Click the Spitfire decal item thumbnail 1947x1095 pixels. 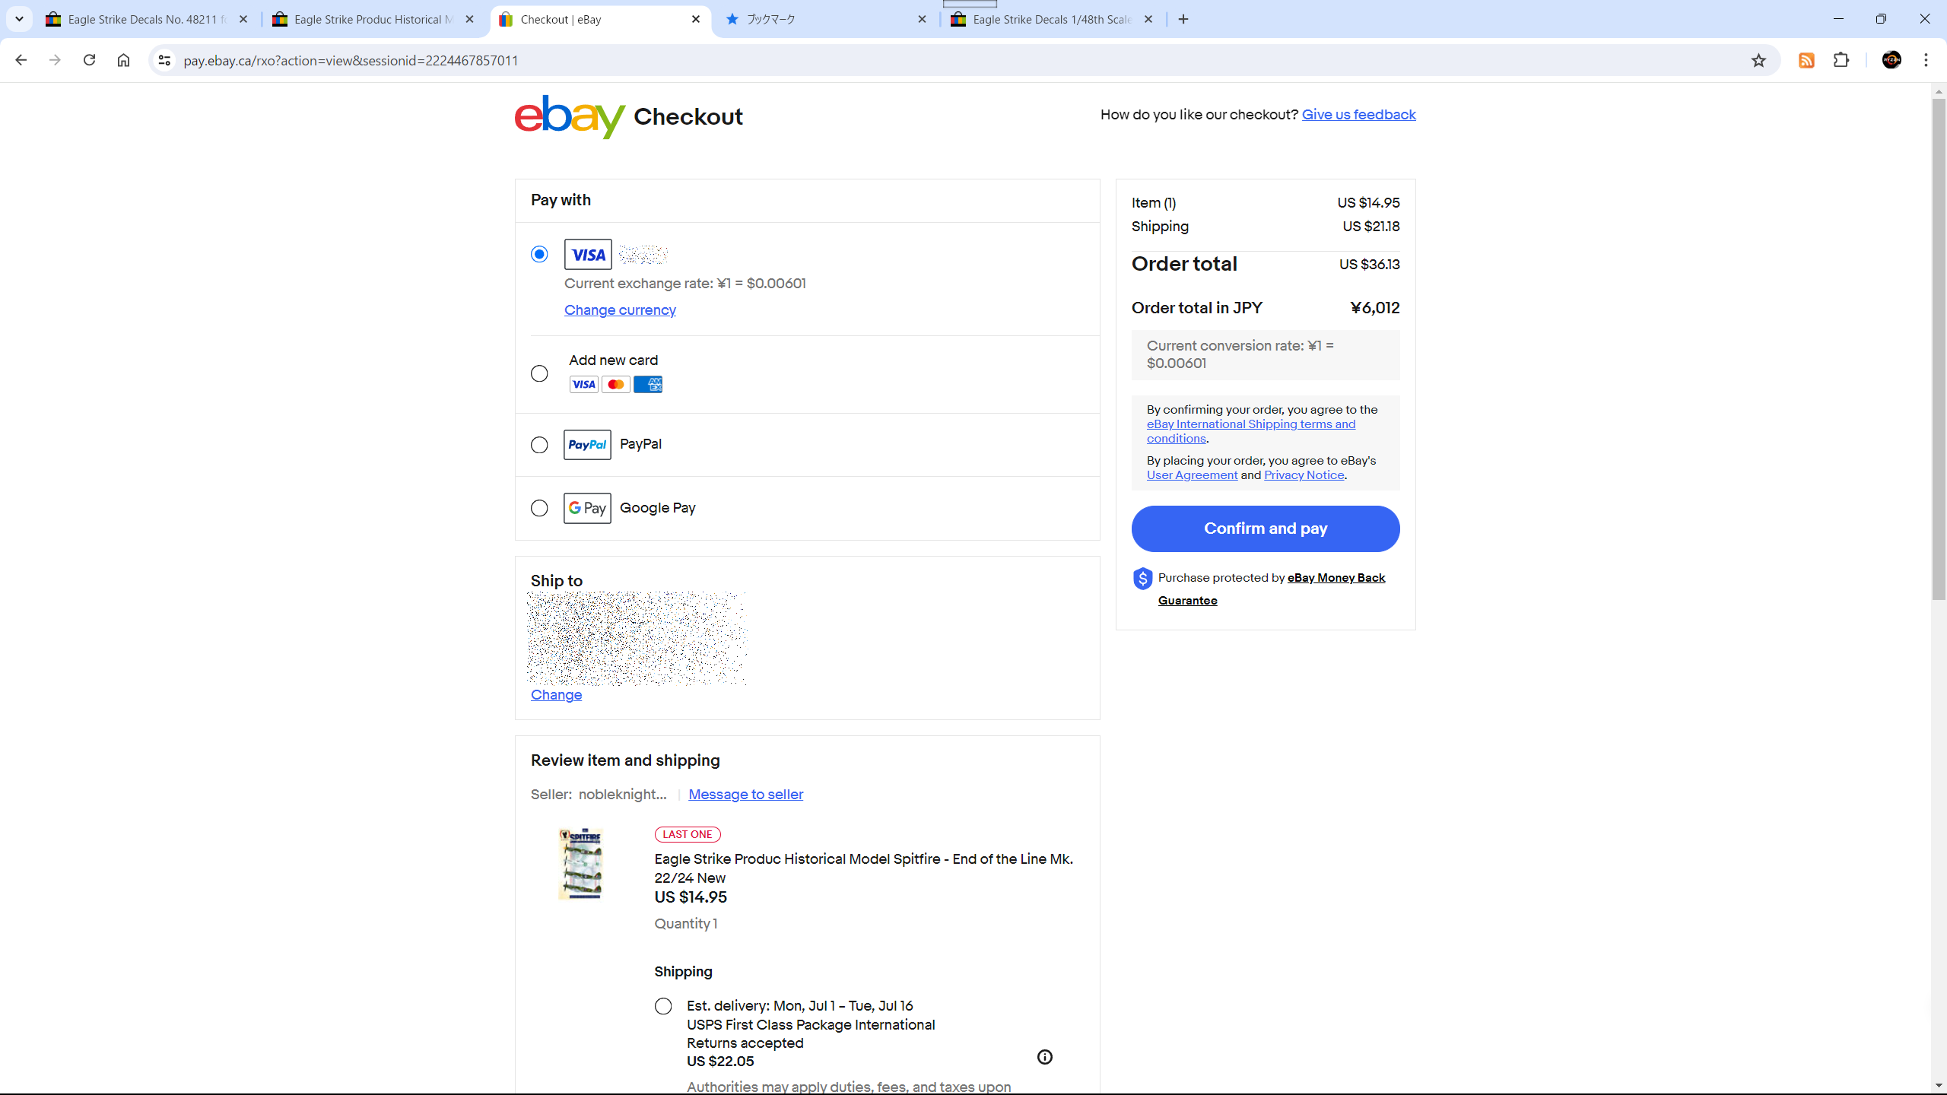coord(580,864)
